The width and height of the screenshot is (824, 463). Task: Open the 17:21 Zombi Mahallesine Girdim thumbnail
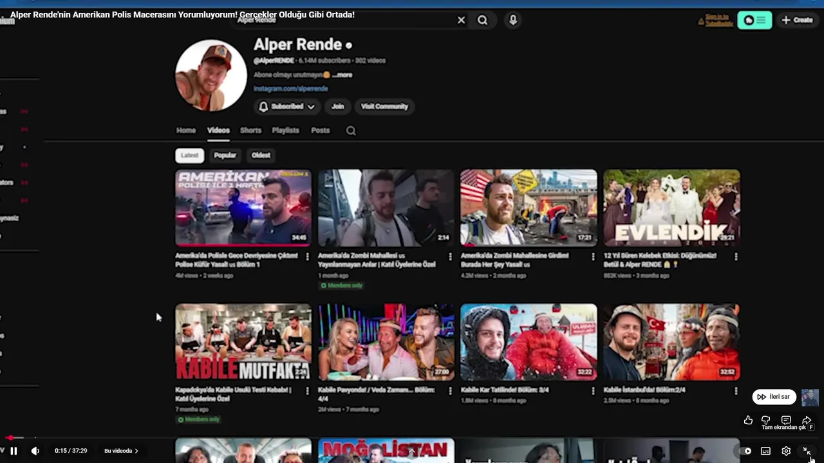pos(529,208)
